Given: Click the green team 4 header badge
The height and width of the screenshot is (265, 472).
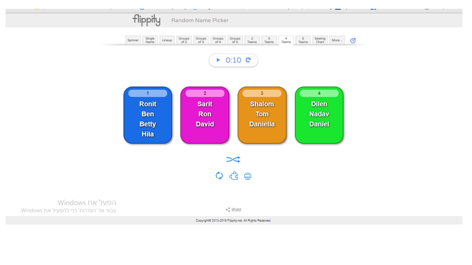Looking at the screenshot, I should [319, 93].
